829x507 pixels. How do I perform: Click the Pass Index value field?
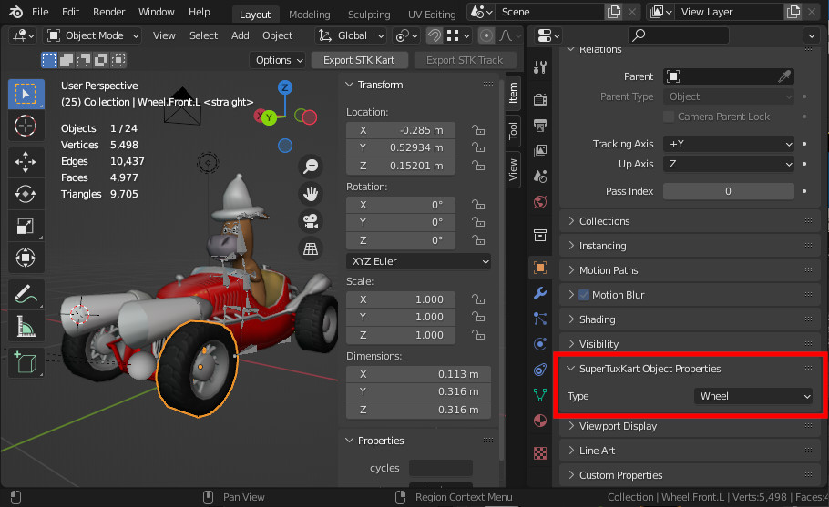[x=729, y=191]
